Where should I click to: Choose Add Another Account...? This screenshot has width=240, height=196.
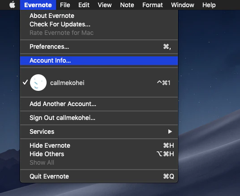pyautogui.click(x=99, y=104)
